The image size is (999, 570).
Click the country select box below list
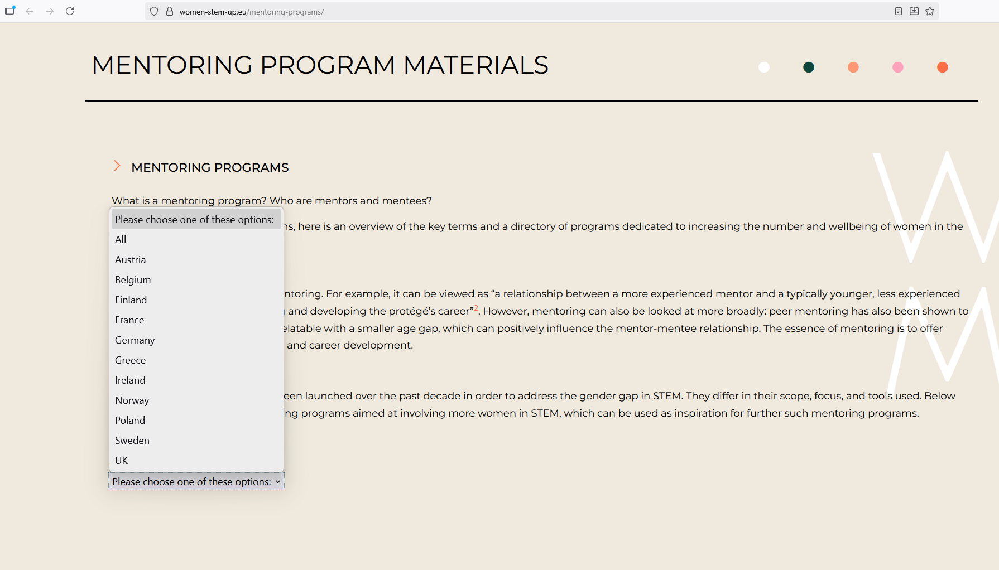[x=196, y=482]
